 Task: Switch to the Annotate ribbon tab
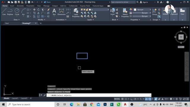(20, 6)
